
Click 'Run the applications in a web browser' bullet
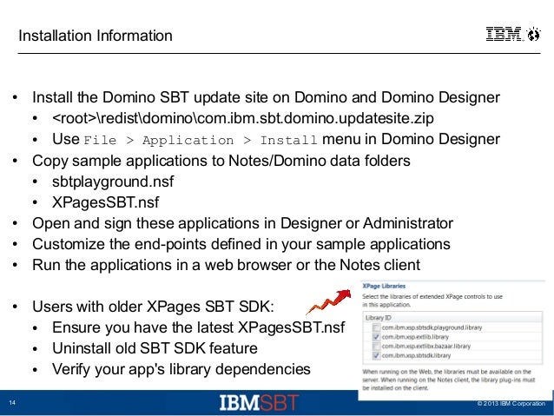click(226, 265)
